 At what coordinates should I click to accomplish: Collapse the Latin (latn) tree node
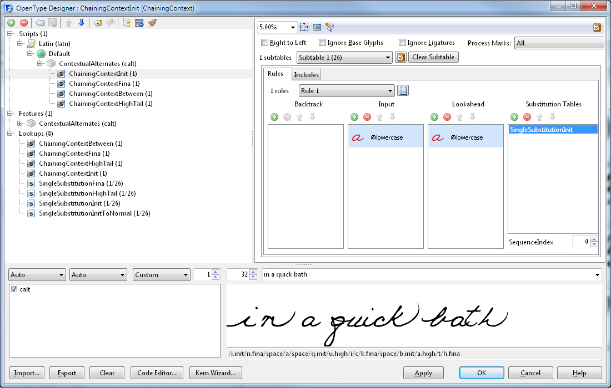(x=20, y=44)
